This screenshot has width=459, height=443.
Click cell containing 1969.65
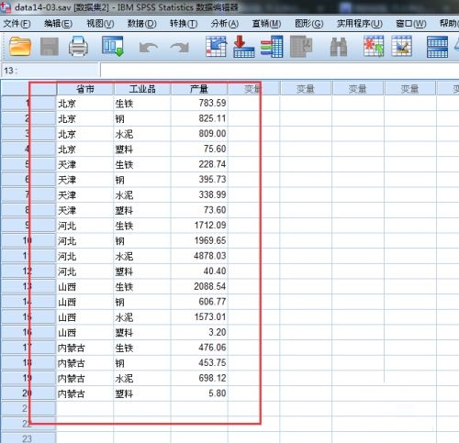[199, 240]
